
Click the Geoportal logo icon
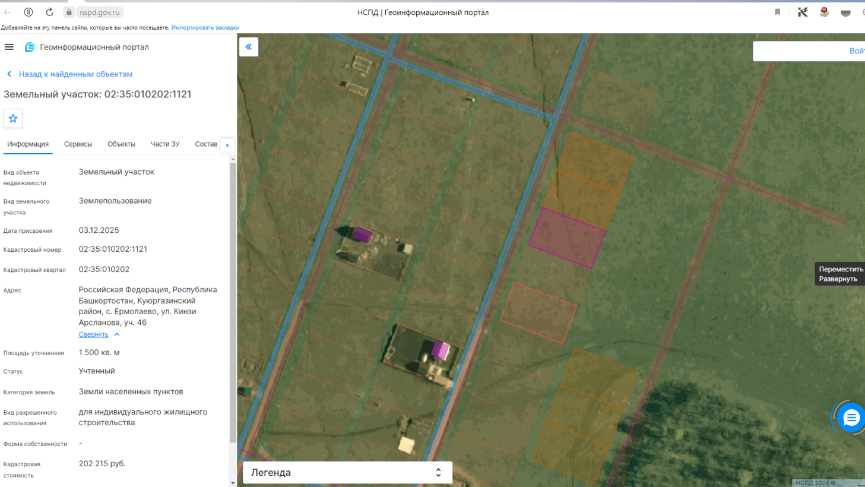(x=30, y=47)
